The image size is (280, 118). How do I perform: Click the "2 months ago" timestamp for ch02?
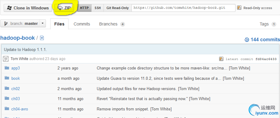pos(69,89)
